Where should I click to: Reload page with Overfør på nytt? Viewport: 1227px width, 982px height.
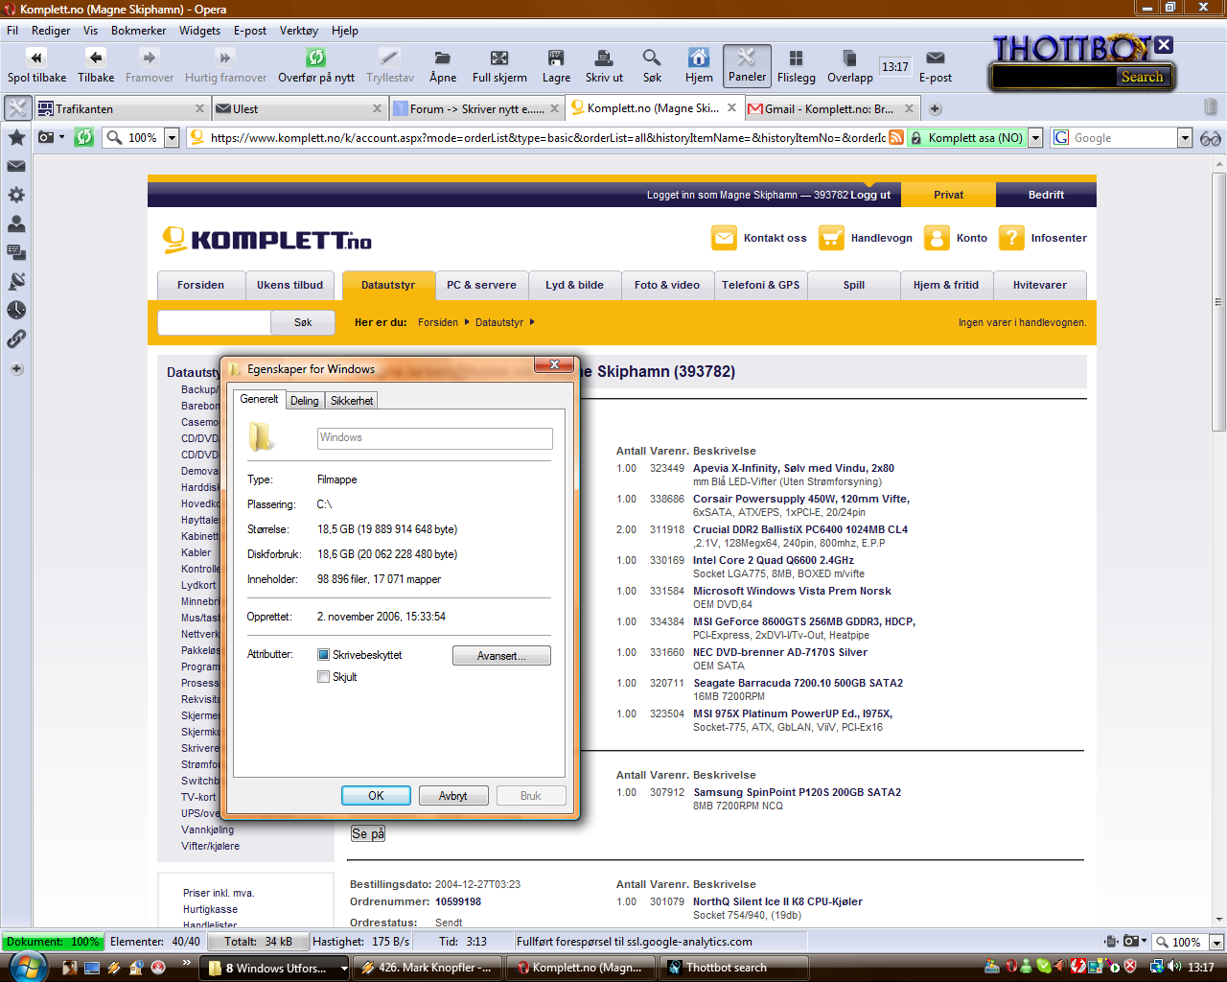[x=316, y=58]
